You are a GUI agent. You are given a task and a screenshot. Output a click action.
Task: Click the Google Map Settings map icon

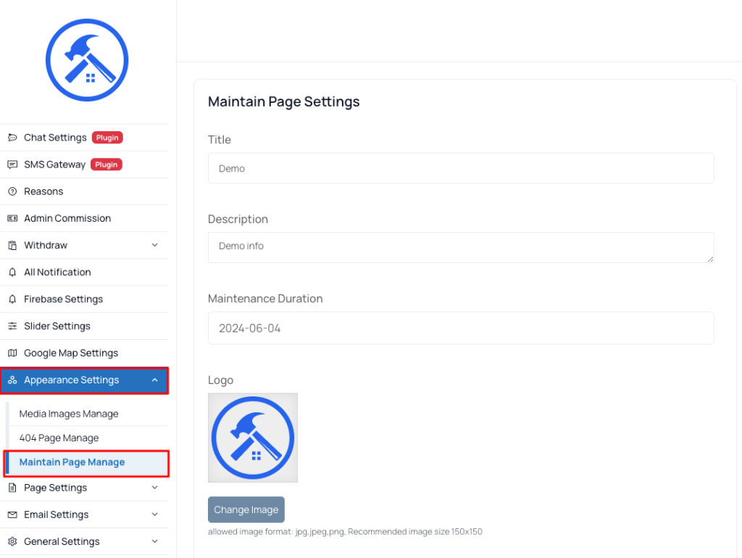pos(12,353)
